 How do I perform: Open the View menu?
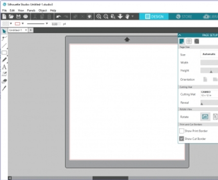click(x=21, y=11)
